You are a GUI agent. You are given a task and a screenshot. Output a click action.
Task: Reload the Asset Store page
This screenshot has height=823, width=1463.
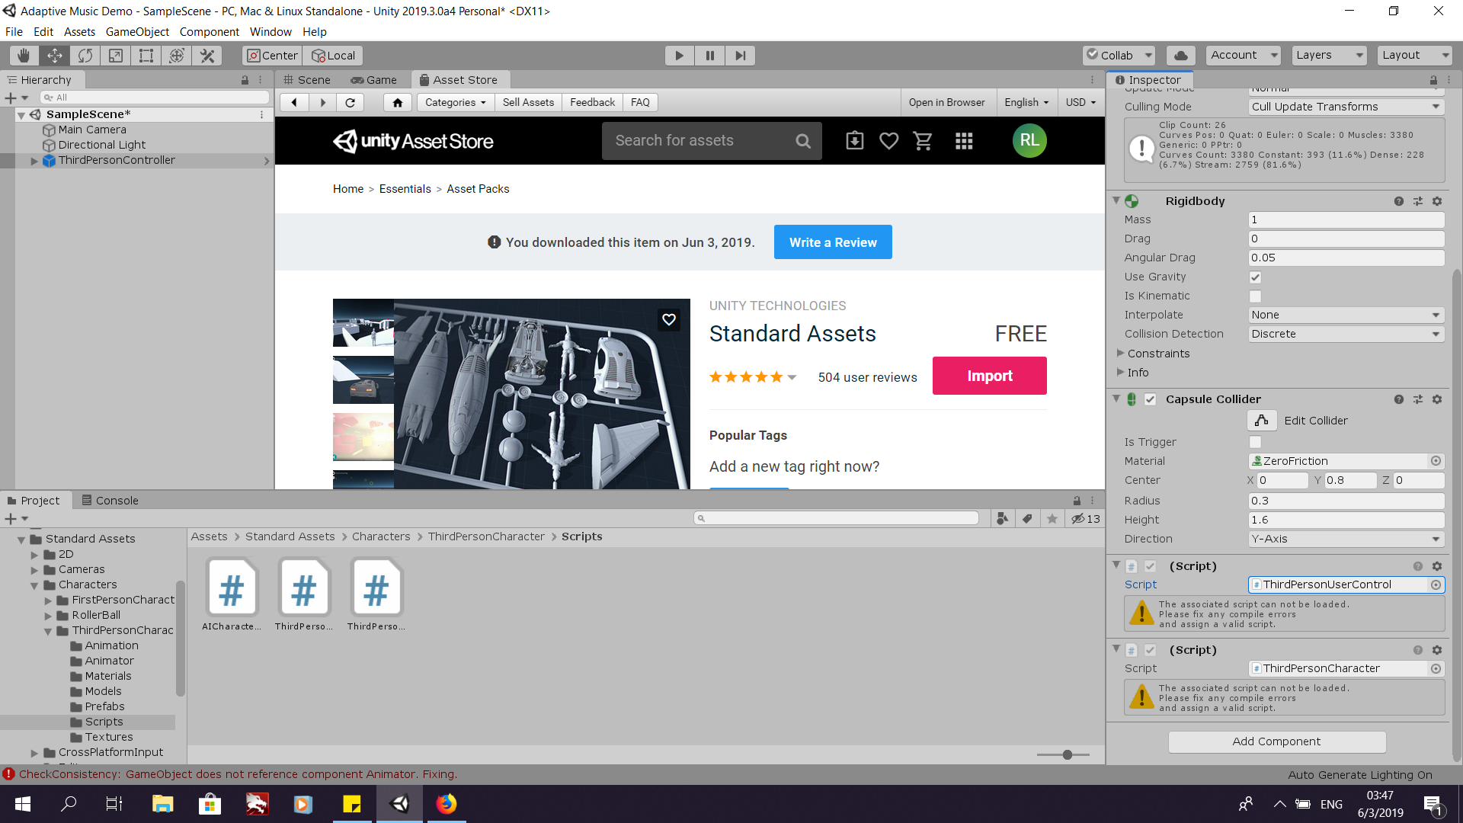pos(350,102)
